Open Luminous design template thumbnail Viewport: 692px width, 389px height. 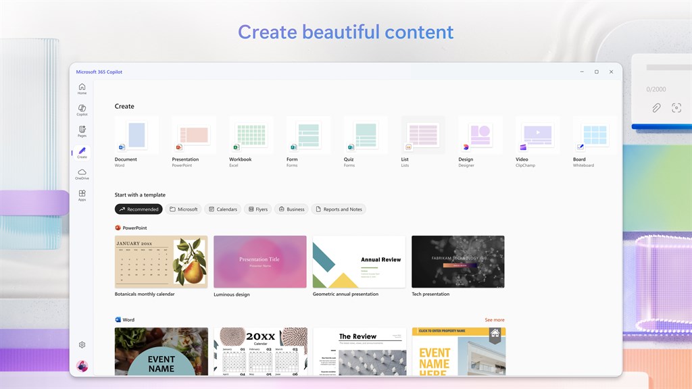point(260,261)
